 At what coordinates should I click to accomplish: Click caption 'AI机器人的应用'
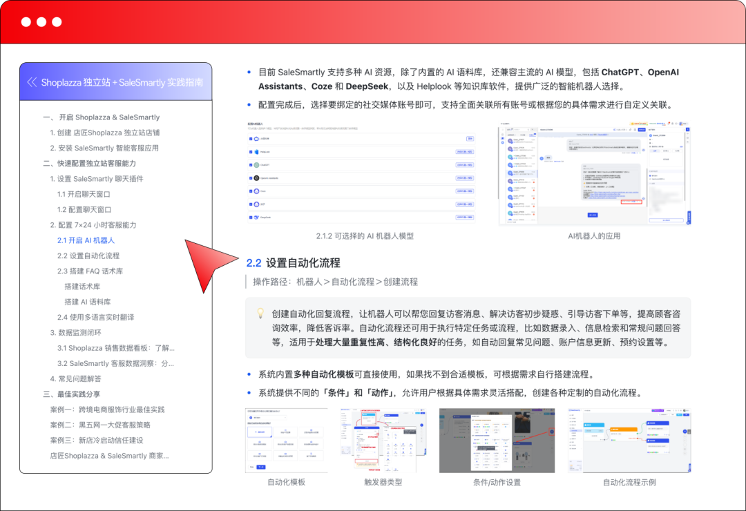pos(594,236)
